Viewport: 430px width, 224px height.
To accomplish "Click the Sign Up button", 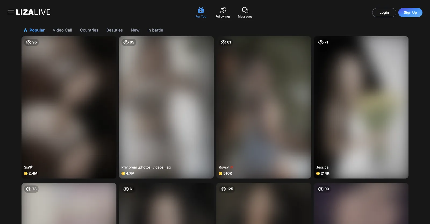I will coord(410,12).
